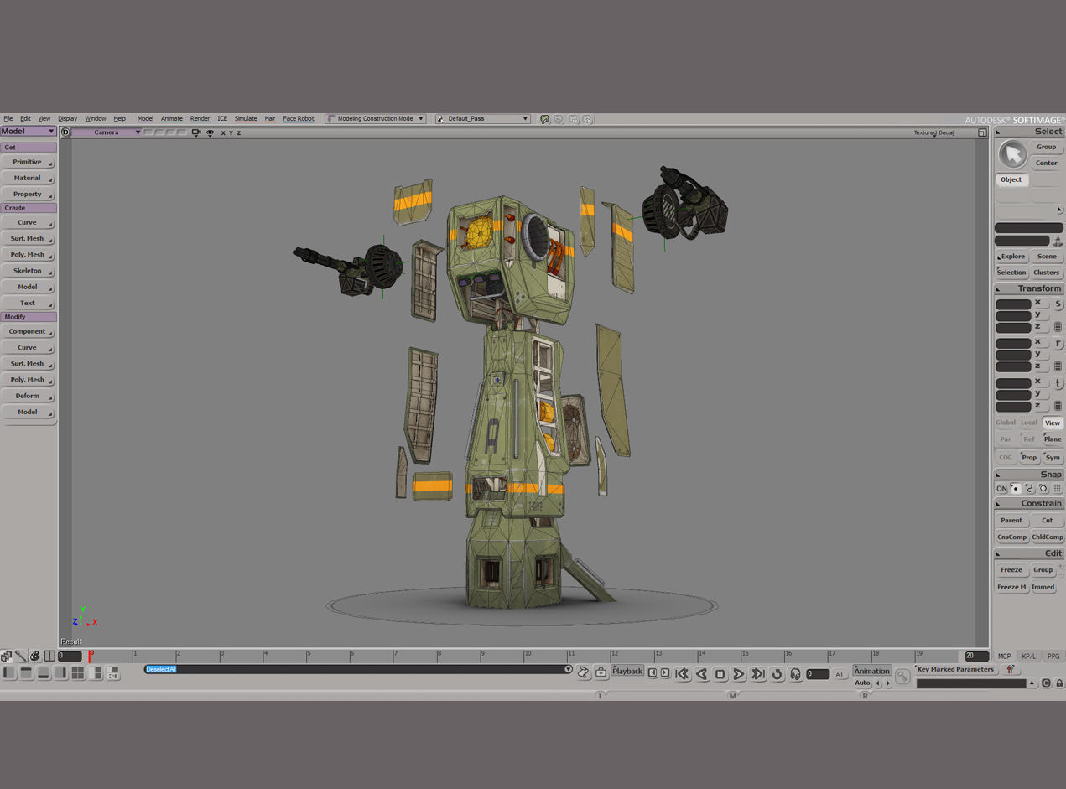The width and height of the screenshot is (1066, 789).
Task: Open the command history dropdown arrow
Action: pyautogui.click(x=568, y=669)
